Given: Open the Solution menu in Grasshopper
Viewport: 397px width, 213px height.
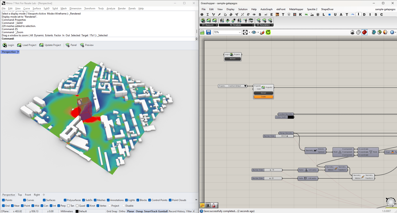Looking at the screenshot, I should coord(243,9).
